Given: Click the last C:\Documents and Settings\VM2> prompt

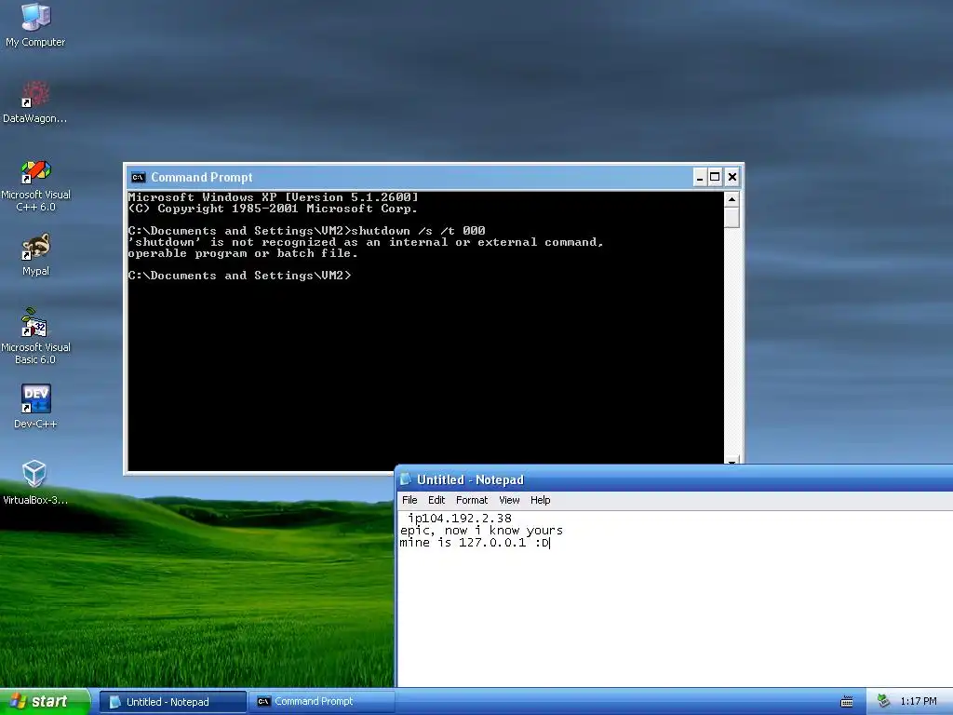Looking at the screenshot, I should click(x=239, y=276).
